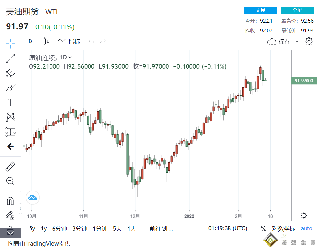
Task: Select the 6分钟 time range
Action: coord(59,229)
